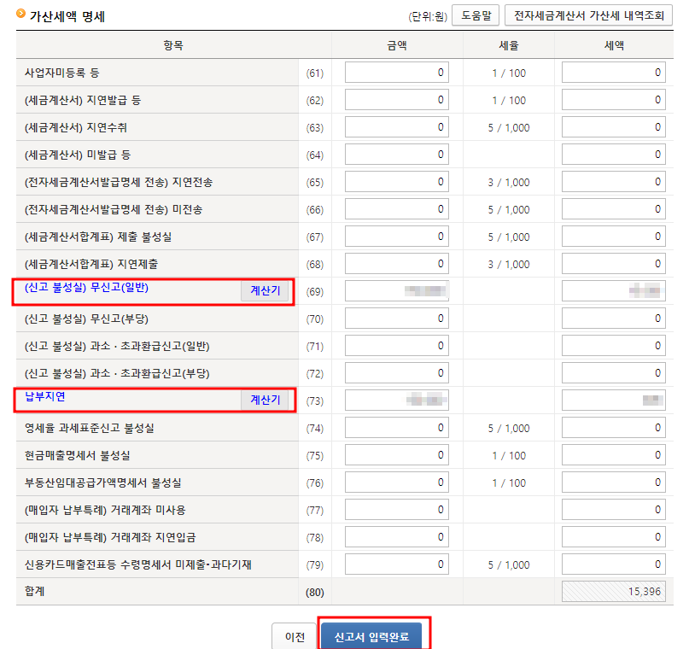
Task: Click 금액 input for 현금매출명세서 불성실 row
Action: point(395,455)
